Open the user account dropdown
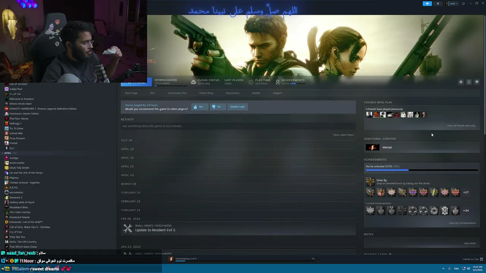 point(452,3)
